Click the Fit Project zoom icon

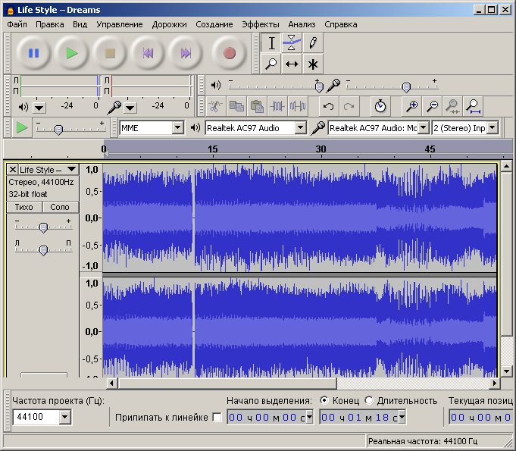click(474, 106)
